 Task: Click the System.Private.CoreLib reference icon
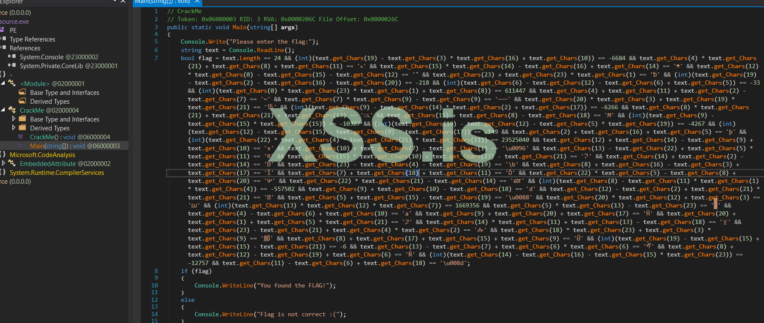[12, 66]
